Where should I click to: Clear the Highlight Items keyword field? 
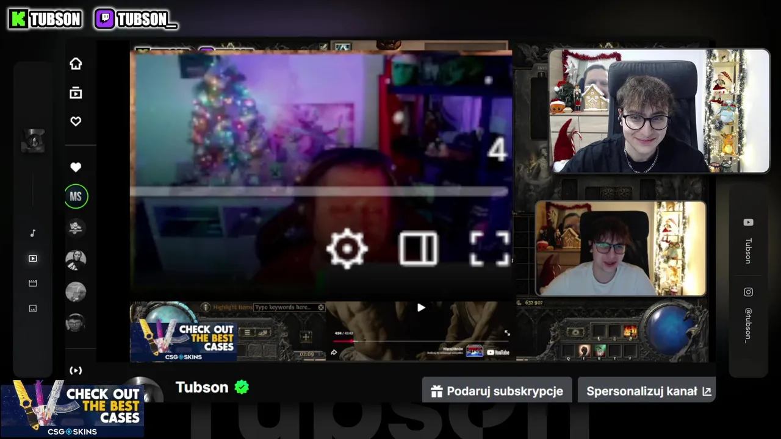coord(321,307)
